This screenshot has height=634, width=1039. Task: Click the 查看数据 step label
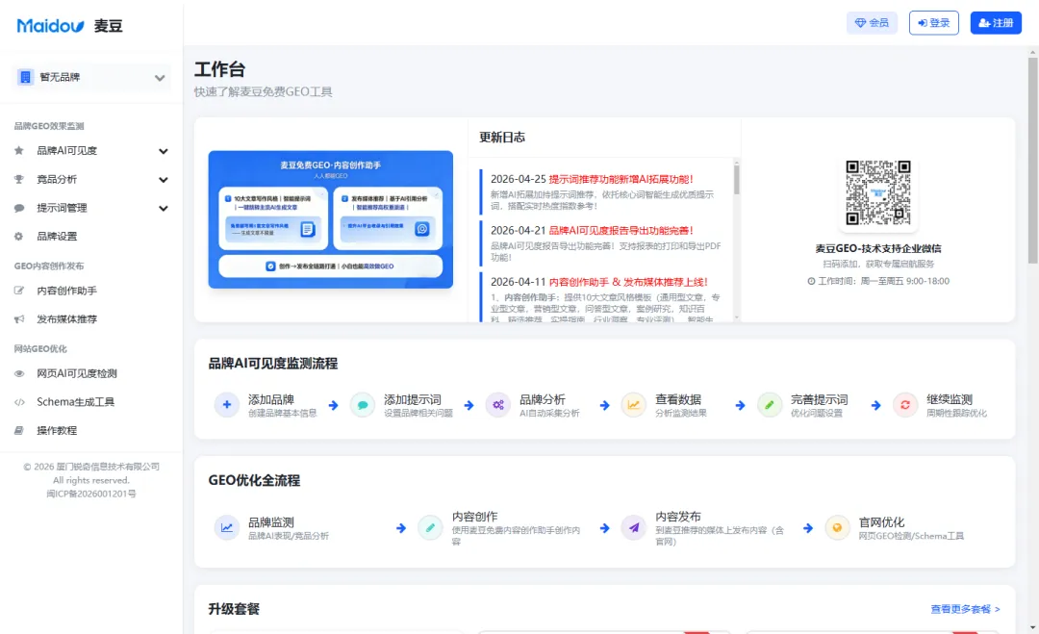[678, 399]
